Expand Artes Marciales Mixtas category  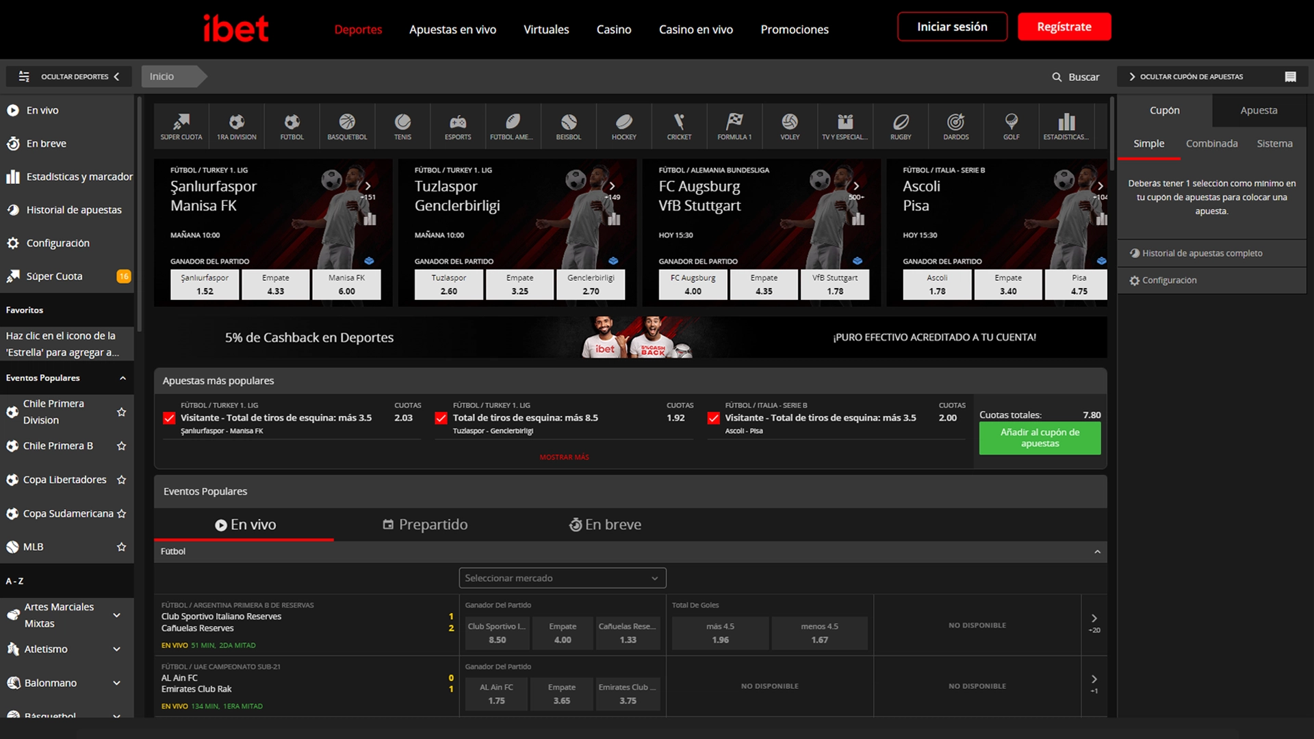[x=117, y=615]
